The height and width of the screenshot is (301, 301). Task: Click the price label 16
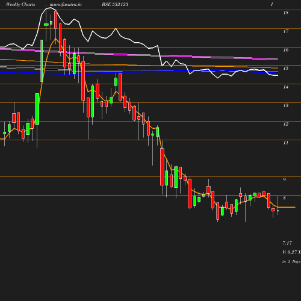pyautogui.click(x=286, y=50)
